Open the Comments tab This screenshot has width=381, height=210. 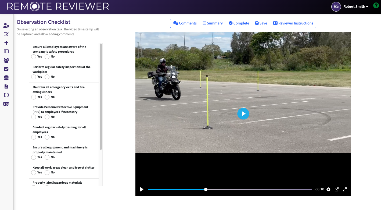tap(185, 23)
